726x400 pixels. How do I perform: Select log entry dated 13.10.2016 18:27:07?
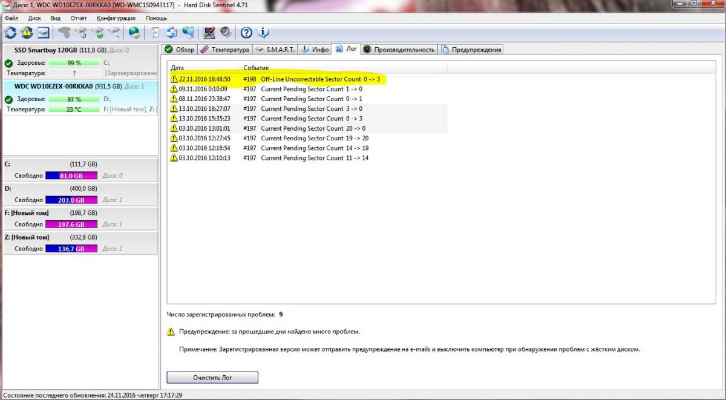308,108
